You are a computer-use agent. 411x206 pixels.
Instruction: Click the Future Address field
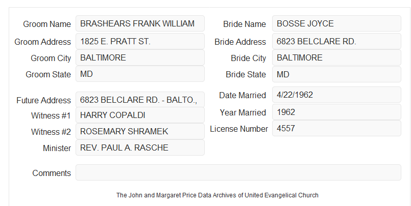click(140, 100)
